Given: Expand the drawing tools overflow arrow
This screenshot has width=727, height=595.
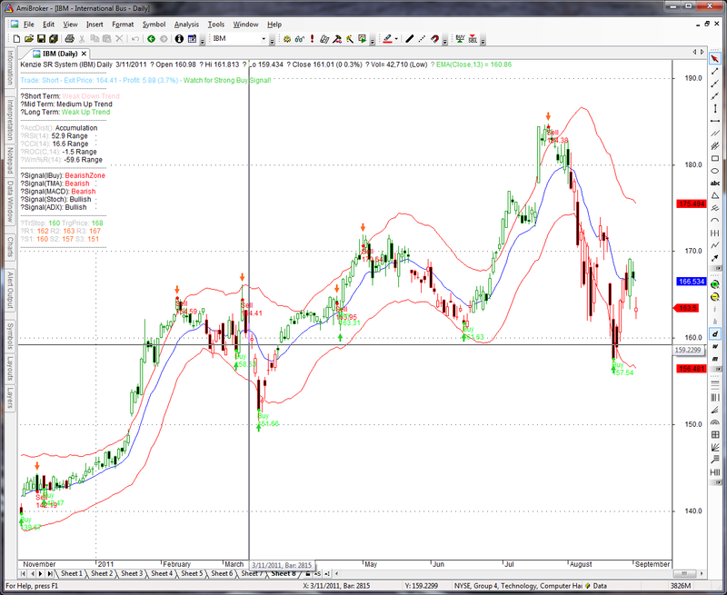Looking at the screenshot, I should coord(717,268).
